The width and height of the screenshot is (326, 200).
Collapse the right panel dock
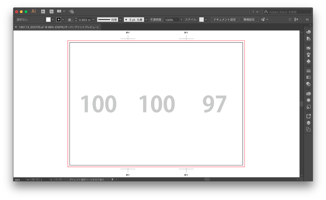point(310,25)
